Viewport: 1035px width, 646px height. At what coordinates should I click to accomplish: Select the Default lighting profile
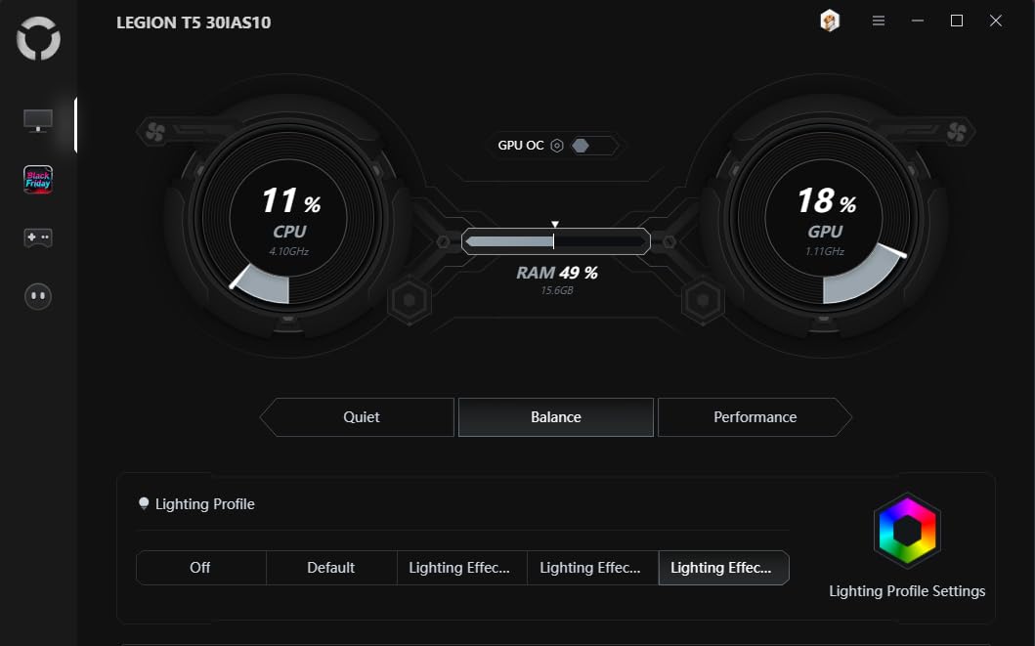(331, 568)
